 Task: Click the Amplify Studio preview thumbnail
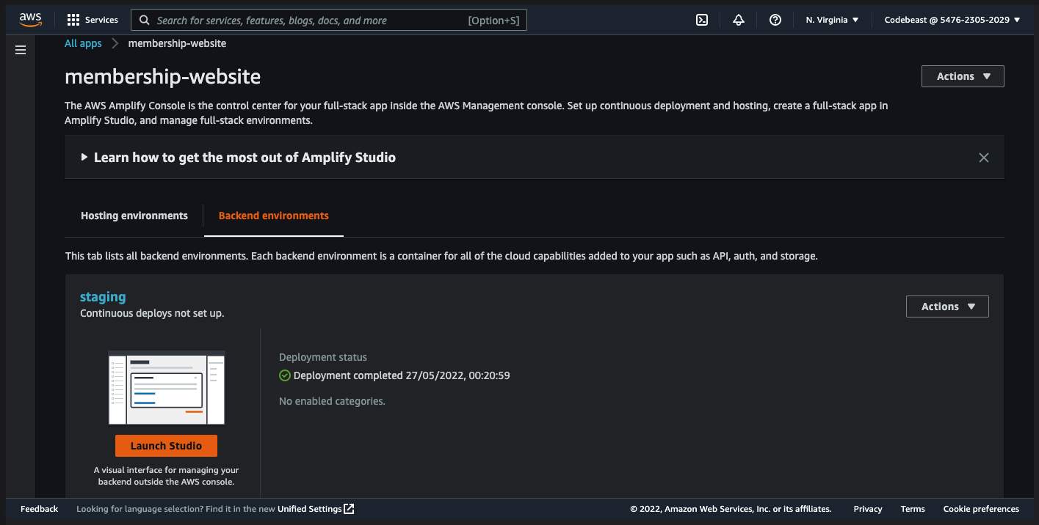click(x=167, y=388)
